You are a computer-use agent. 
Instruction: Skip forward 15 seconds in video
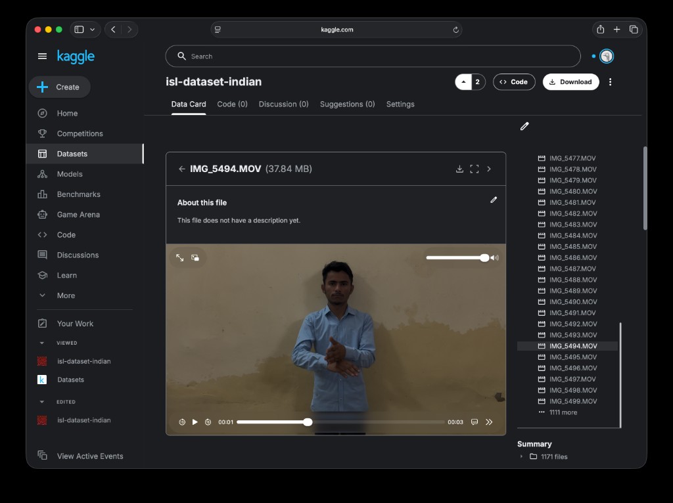pyautogui.click(x=208, y=422)
